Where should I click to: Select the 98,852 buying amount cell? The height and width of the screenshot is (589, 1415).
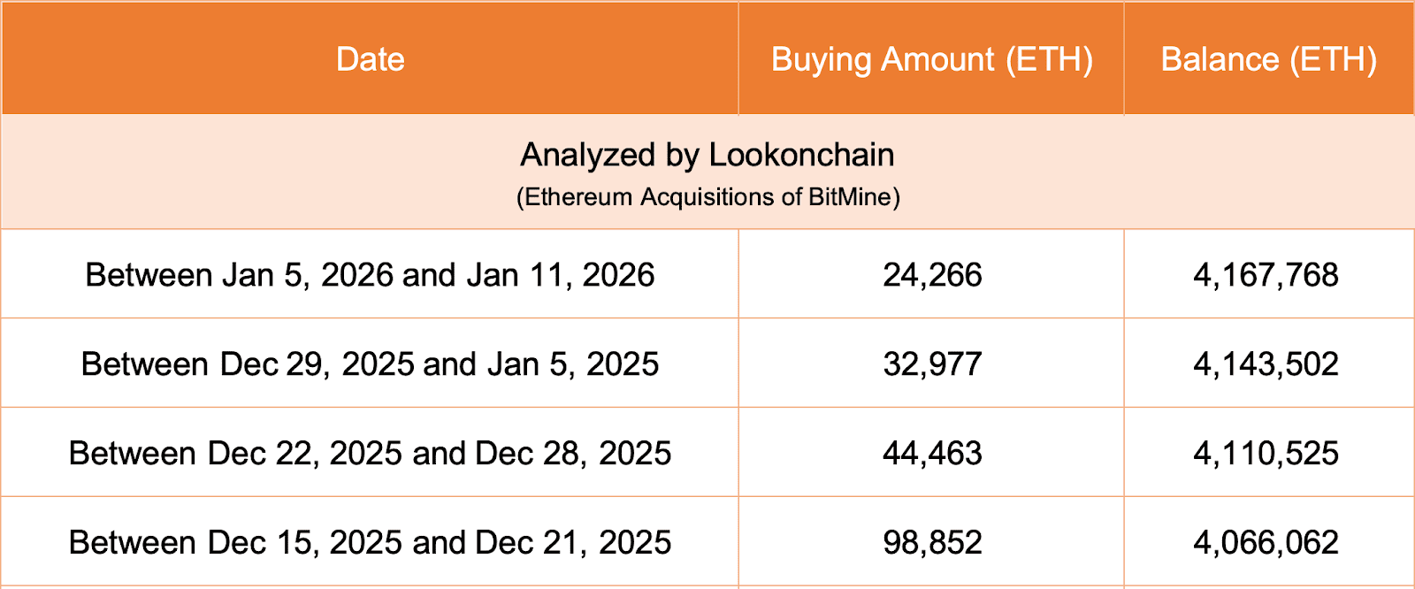(x=932, y=542)
